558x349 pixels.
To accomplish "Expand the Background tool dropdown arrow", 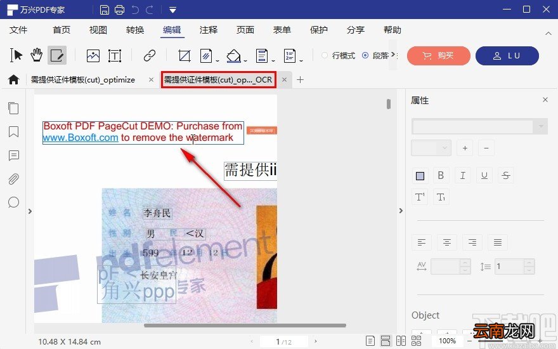I will point(245,61).
